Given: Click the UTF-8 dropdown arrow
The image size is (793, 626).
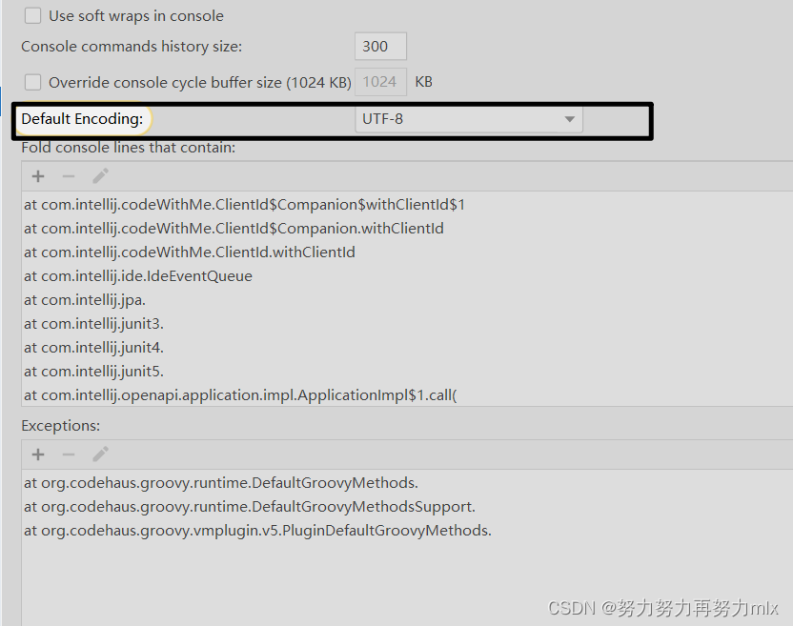Looking at the screenshot, I should (570, 119).
